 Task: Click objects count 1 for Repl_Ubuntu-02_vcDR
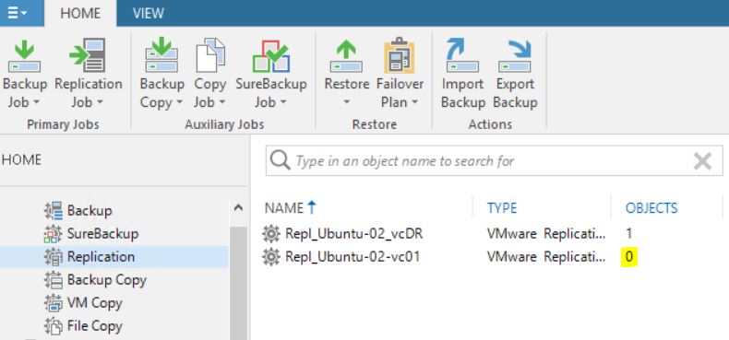point(629,234)
